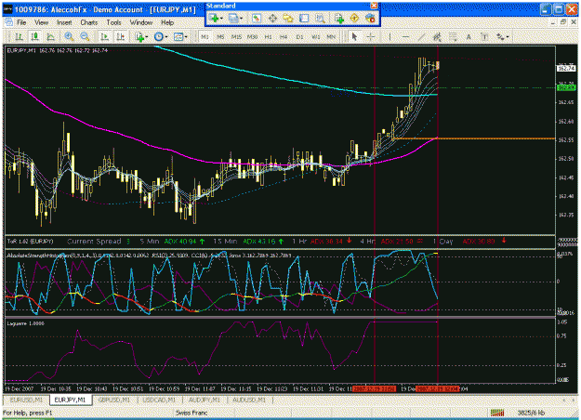Toggle chart shift from right border
Image resolution: width=581 pixels, height=420 pixels.
(x=121, y=36)
